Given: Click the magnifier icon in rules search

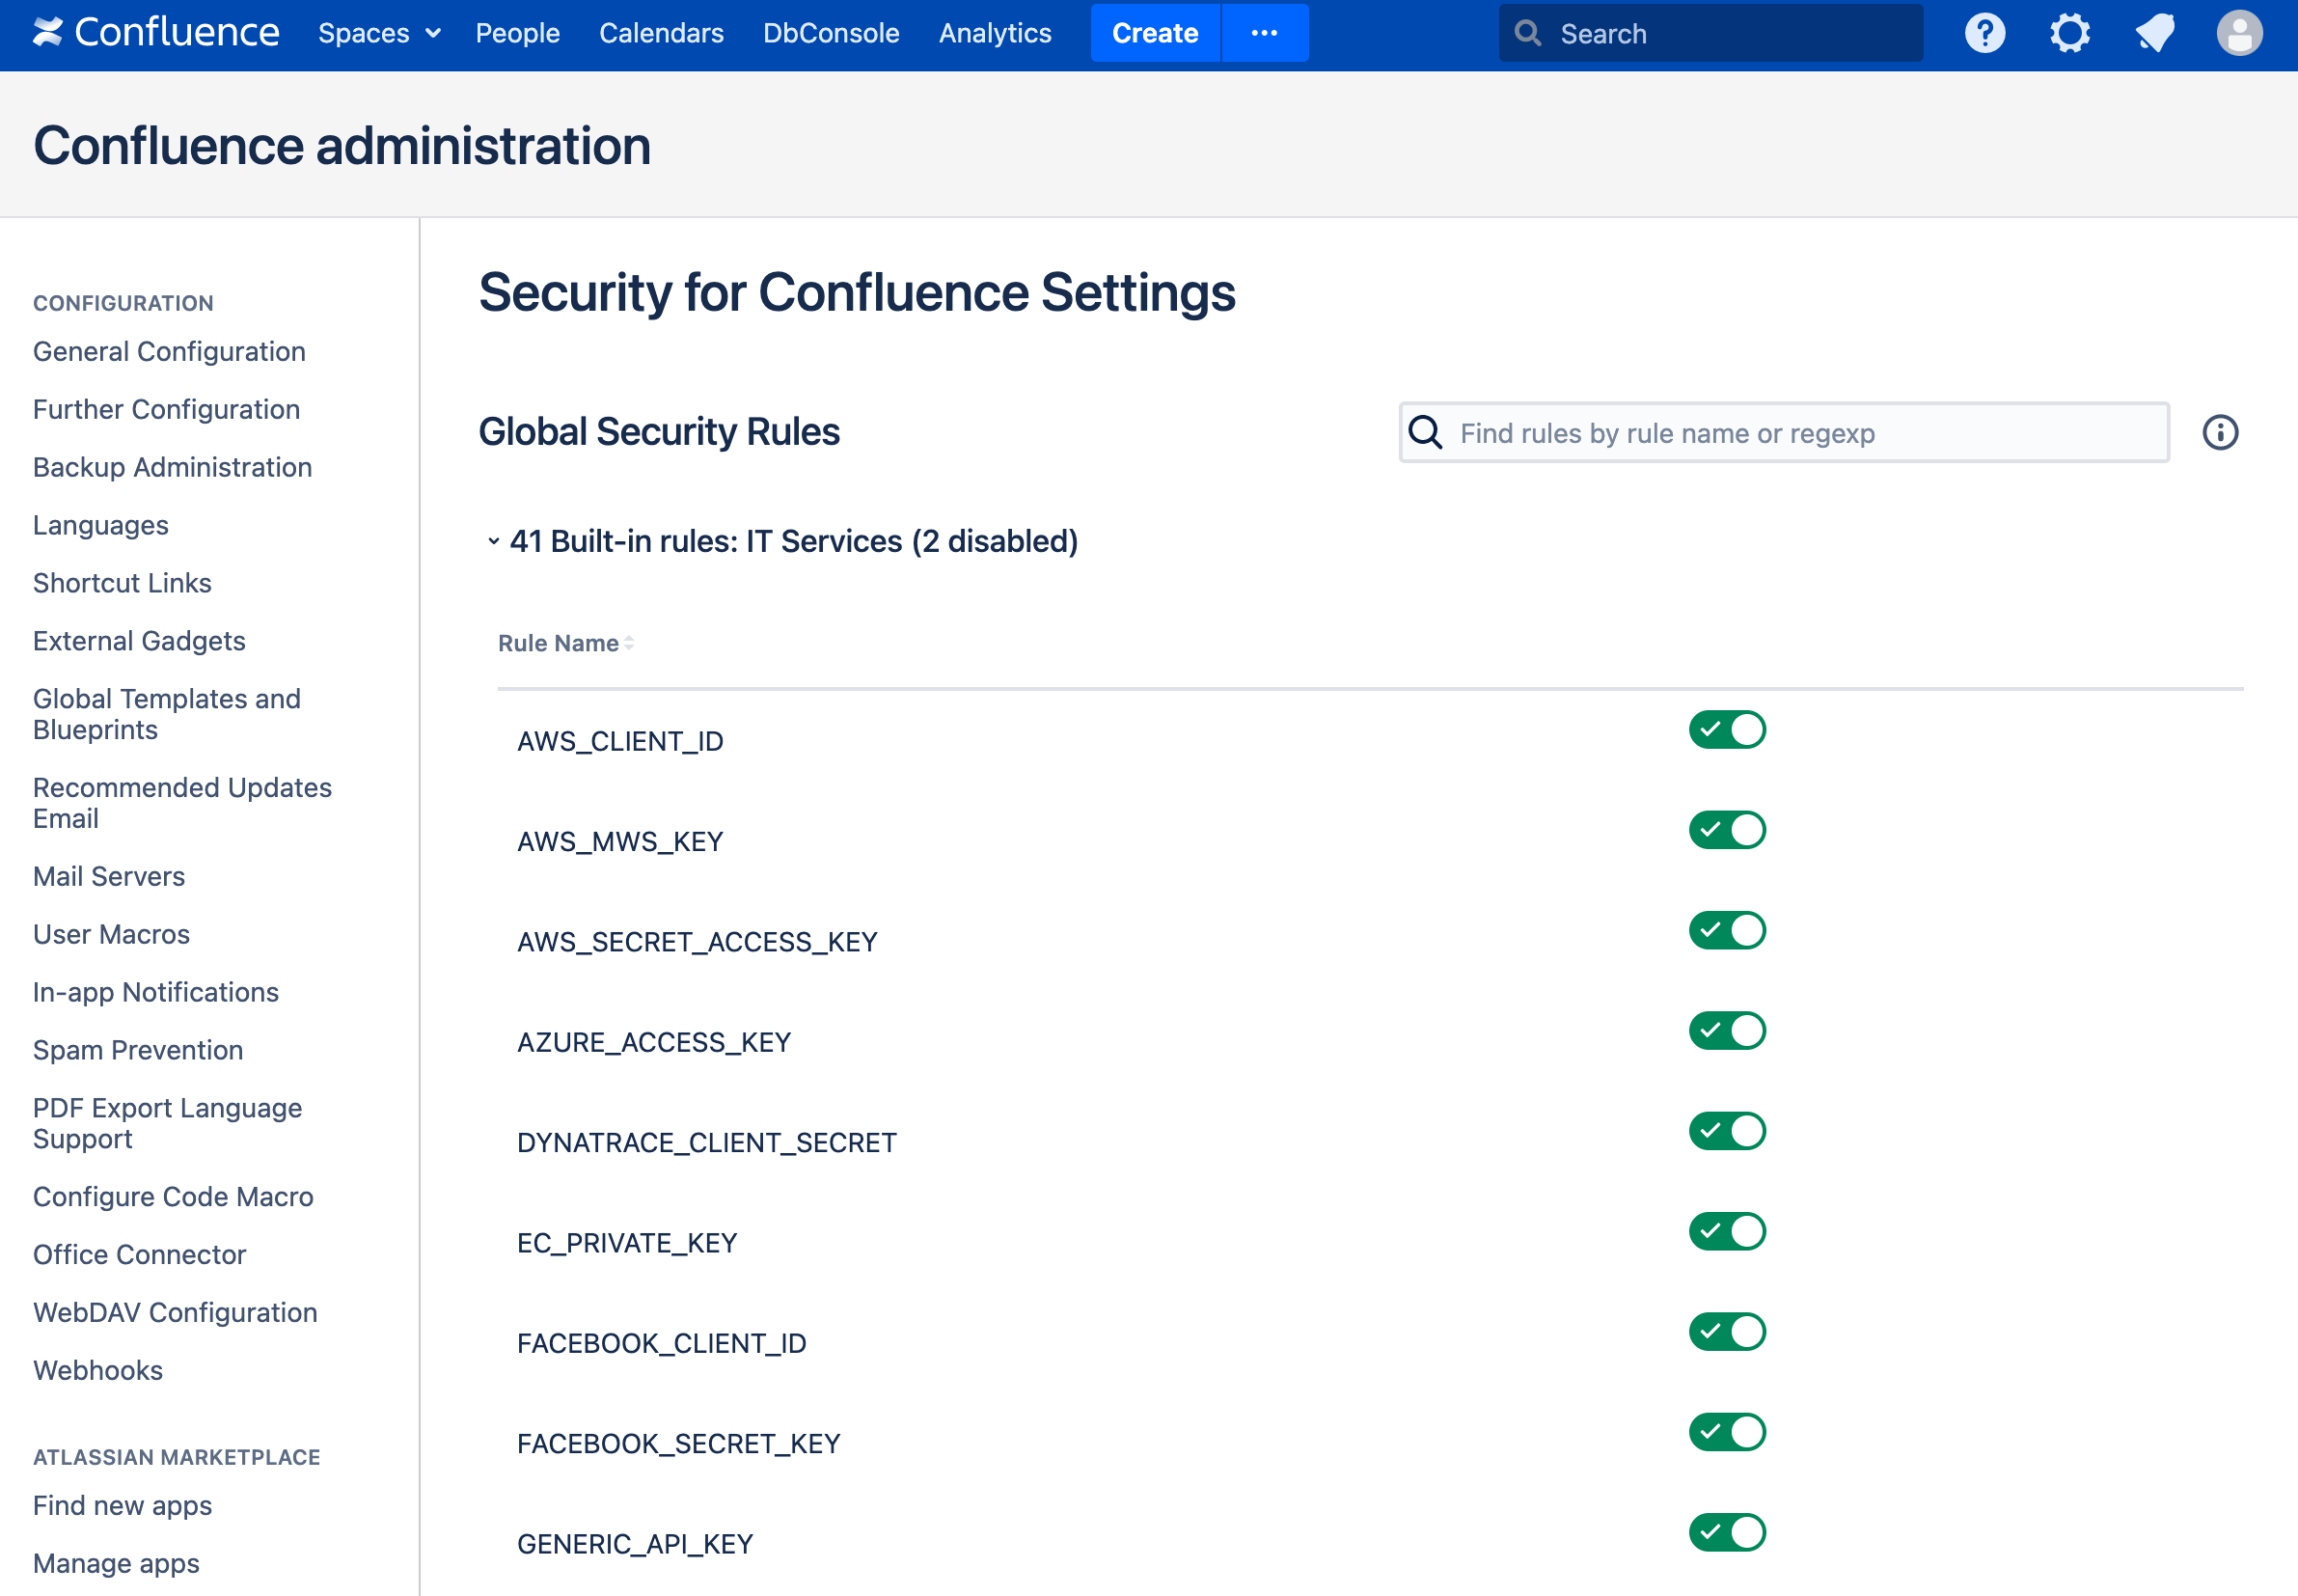Looking at the screenshot, I should tap(1425, 433).
